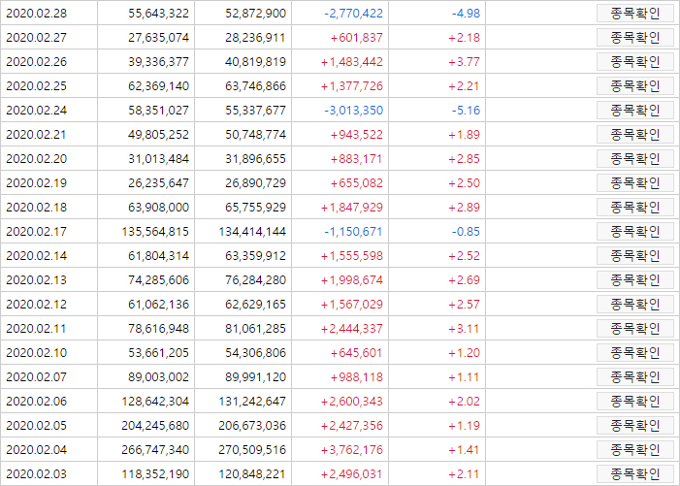Click the percentage +3.77
This screenshot has height=486, width=680.
464,62
